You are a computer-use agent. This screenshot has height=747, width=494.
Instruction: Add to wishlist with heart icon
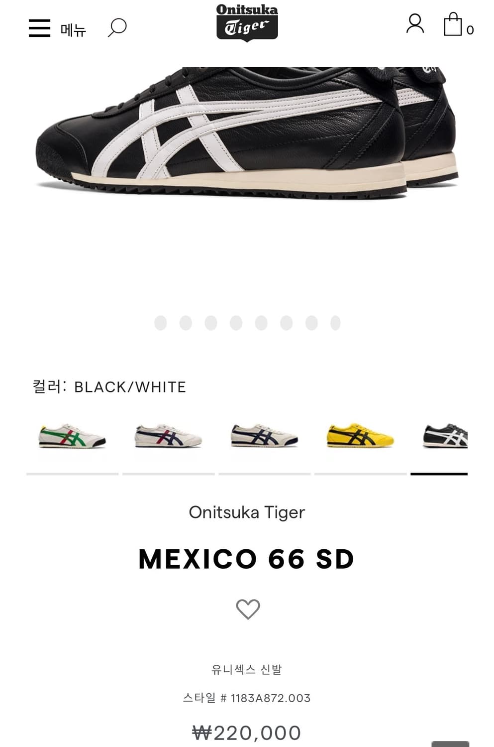[x=248, y=609]
